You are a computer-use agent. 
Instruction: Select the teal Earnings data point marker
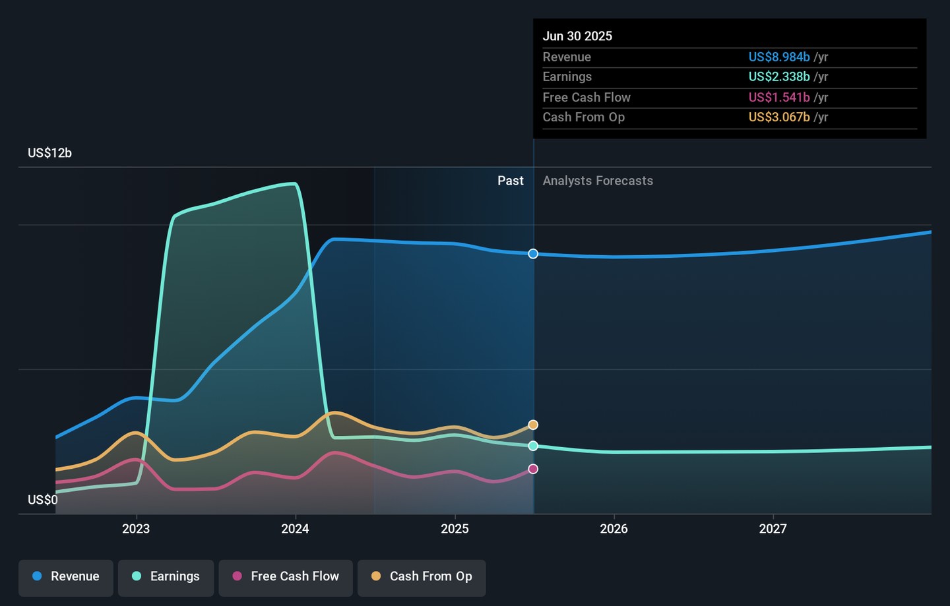pos(533,446)
